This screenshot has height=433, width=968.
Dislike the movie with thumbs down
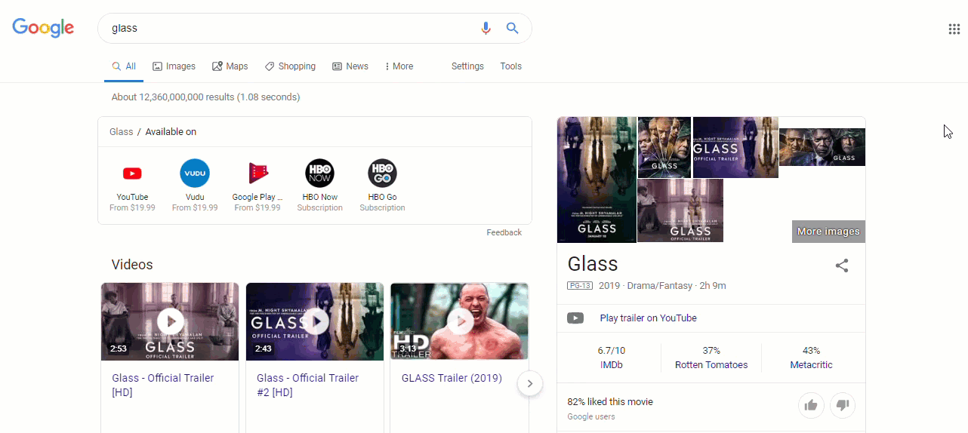pyautogui.click(x=843, y=406)
